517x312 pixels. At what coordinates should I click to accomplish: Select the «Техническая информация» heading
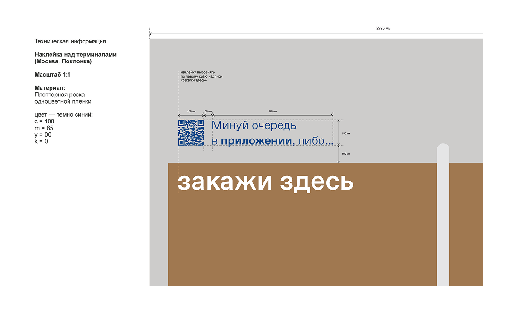click(x=70, y=41)
